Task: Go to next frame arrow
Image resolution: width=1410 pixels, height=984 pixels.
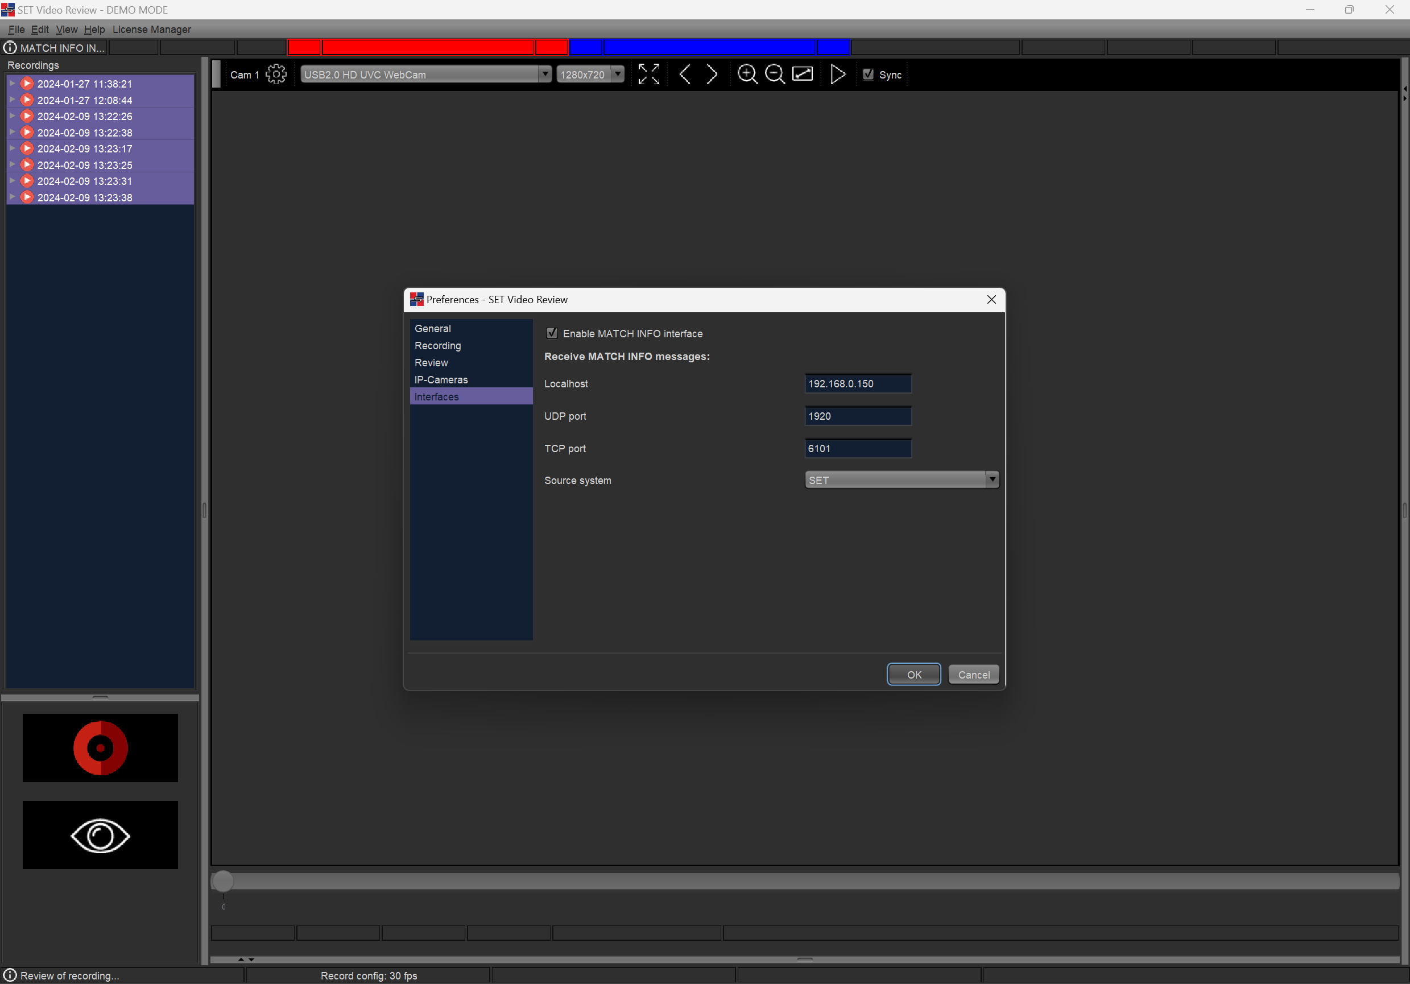Action: tap(712, 75)
